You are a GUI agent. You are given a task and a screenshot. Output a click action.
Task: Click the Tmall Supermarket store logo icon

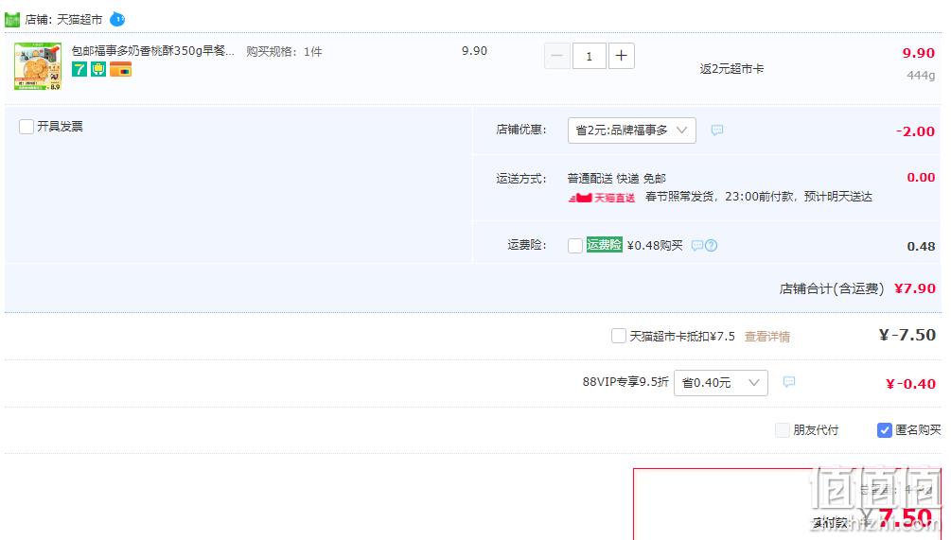point(12,20)
